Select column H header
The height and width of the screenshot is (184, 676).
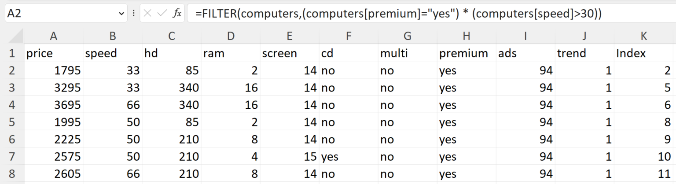click(x=467, y=36)
